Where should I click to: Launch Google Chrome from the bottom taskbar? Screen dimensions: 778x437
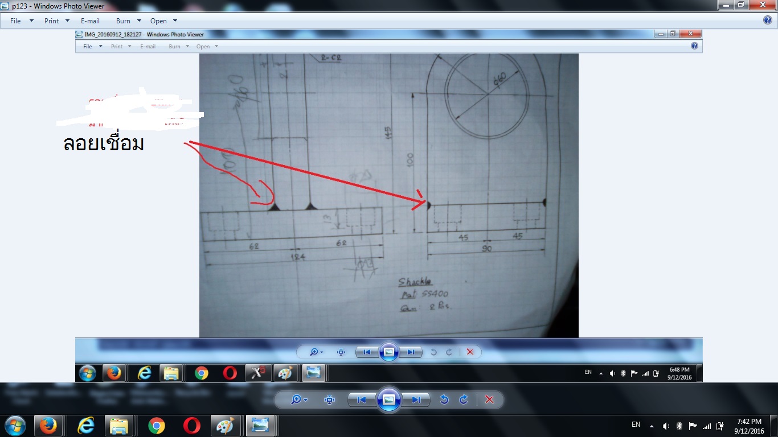(156, 426)
